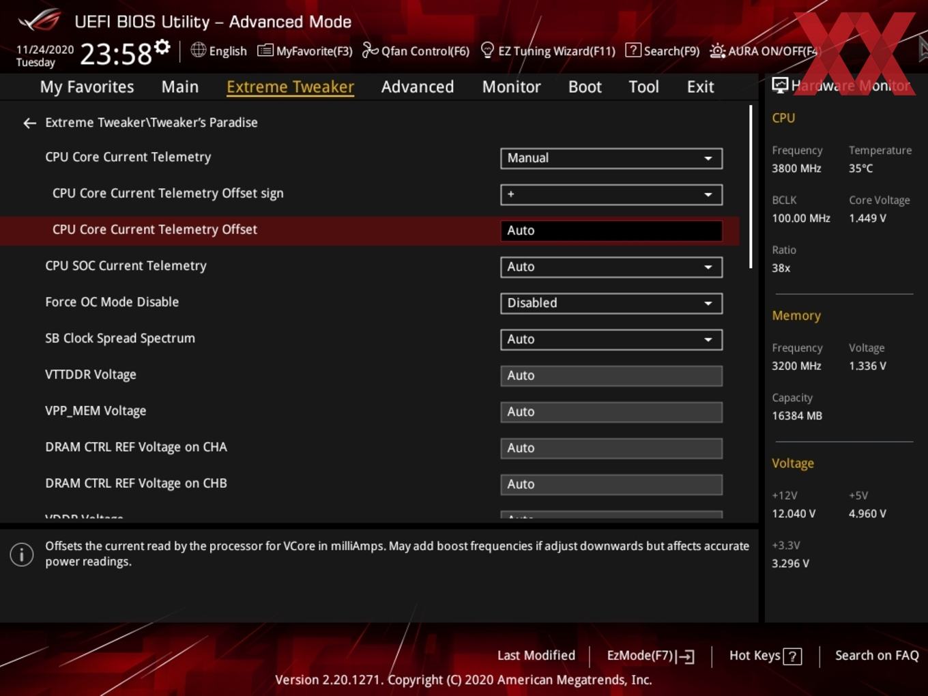Toggle AURA ON/OFF light icon
Screen dimensions: 928x696
(718, 50)
